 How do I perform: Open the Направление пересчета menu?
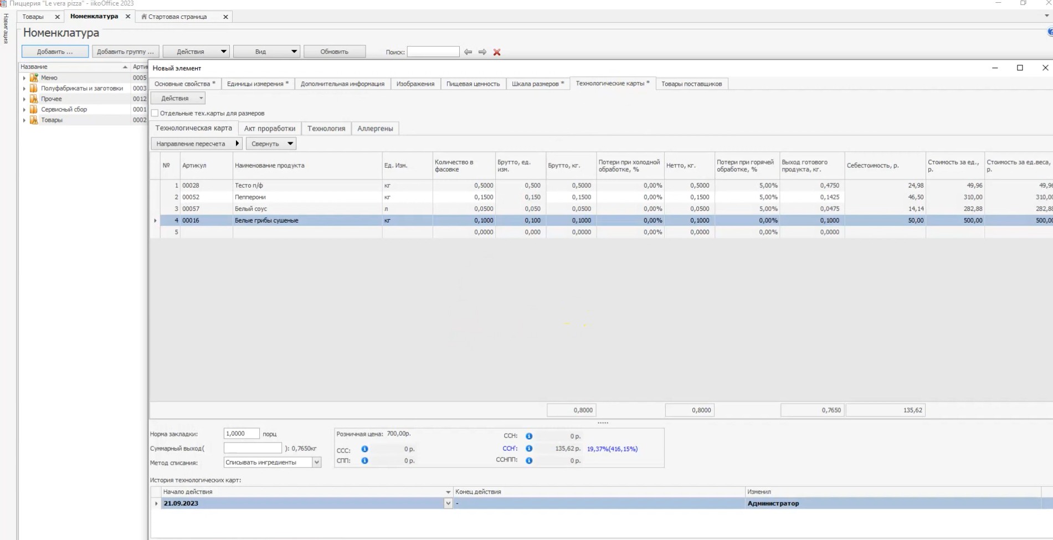(197, 143)
